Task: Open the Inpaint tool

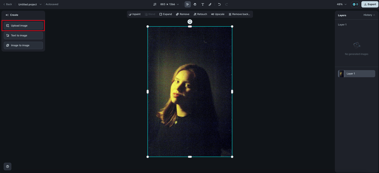Action: 135,14
